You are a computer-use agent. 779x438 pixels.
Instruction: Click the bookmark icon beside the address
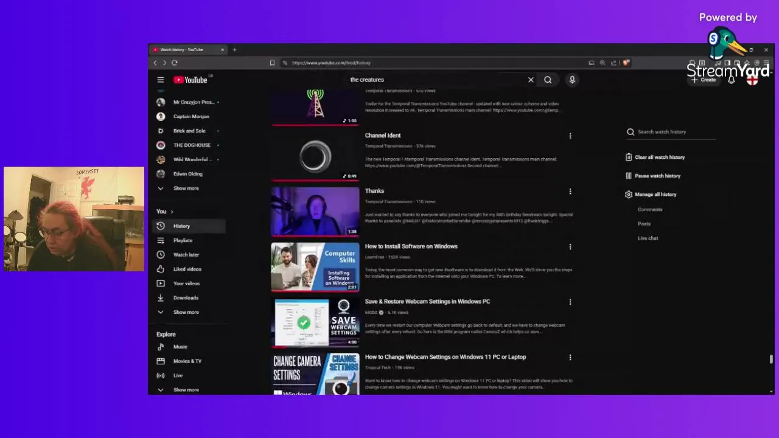pos(272,63)
